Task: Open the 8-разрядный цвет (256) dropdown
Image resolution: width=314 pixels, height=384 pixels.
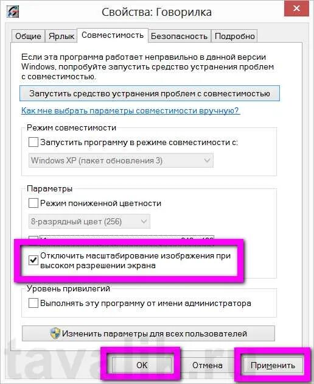Action: [89, 221]
